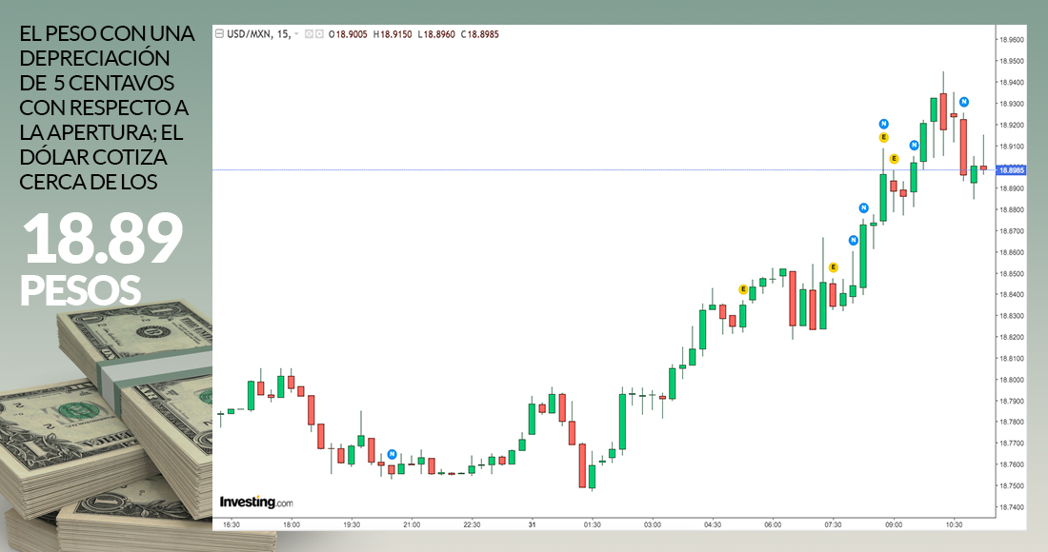Click the highlighted 18.8985 current price tag
The image size is (1048, 552).
pos(1010,170)
